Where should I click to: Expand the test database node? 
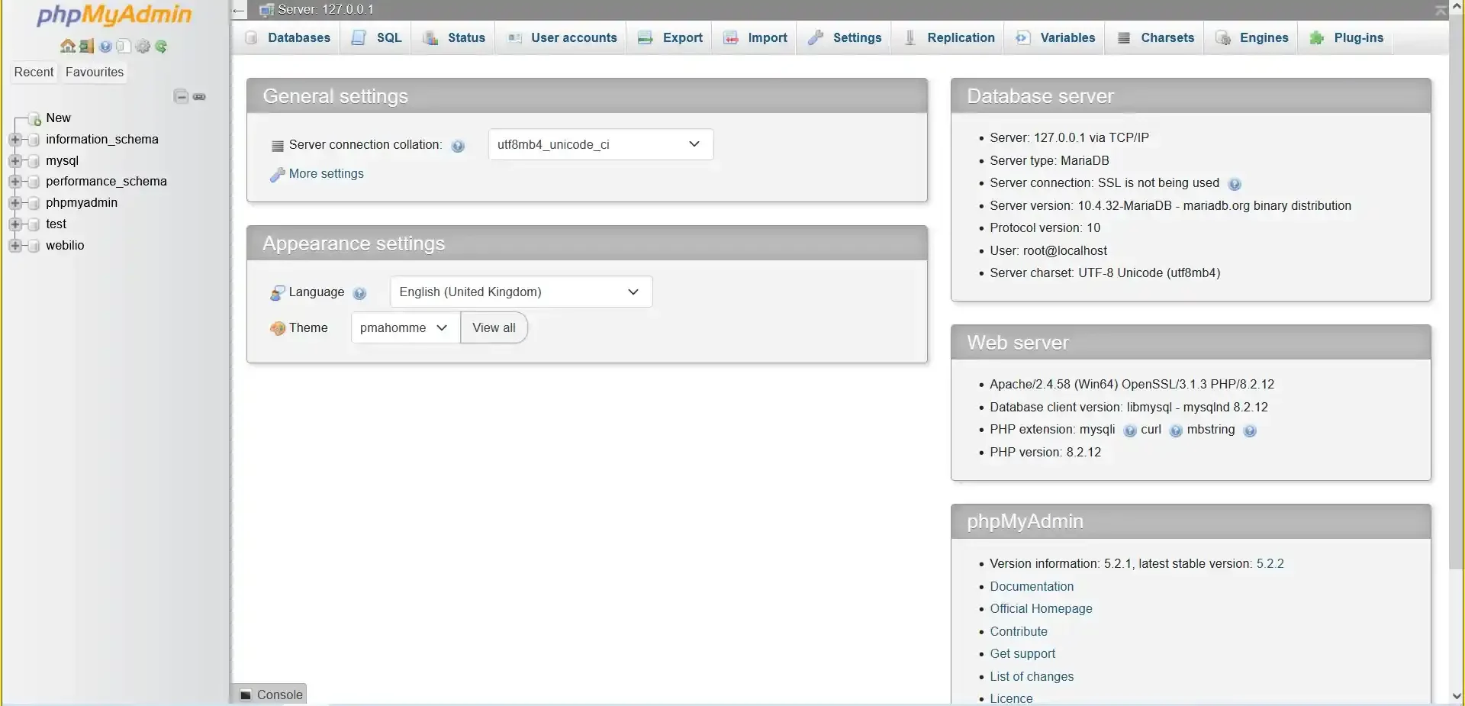point(14,224)
